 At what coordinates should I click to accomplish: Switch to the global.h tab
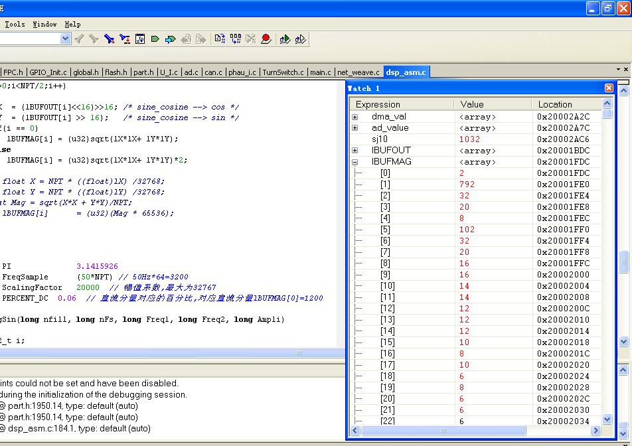point(86,72)
